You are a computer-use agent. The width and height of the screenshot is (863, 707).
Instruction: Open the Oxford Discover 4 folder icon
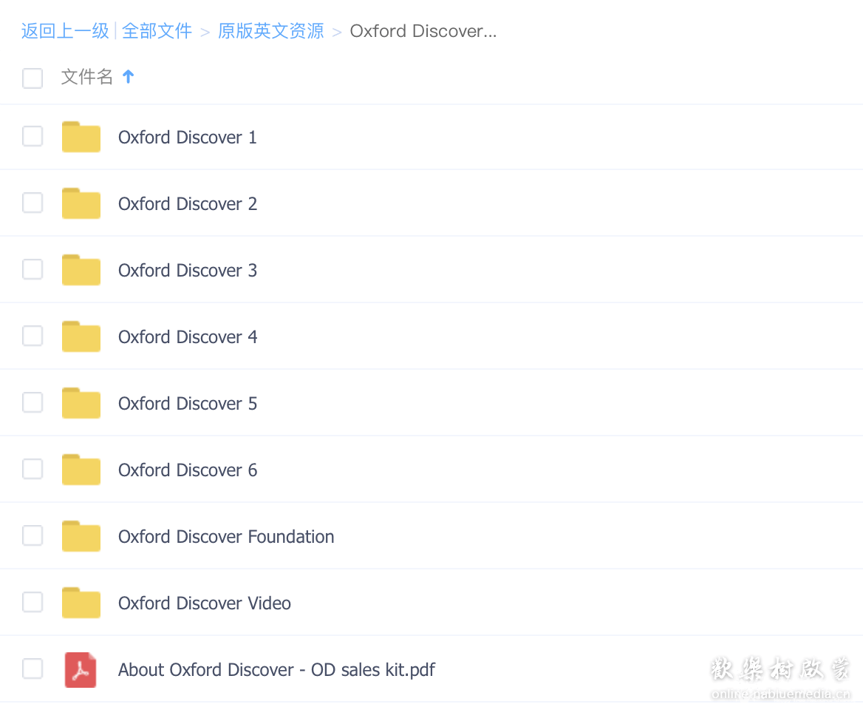[x=81, y=336]
